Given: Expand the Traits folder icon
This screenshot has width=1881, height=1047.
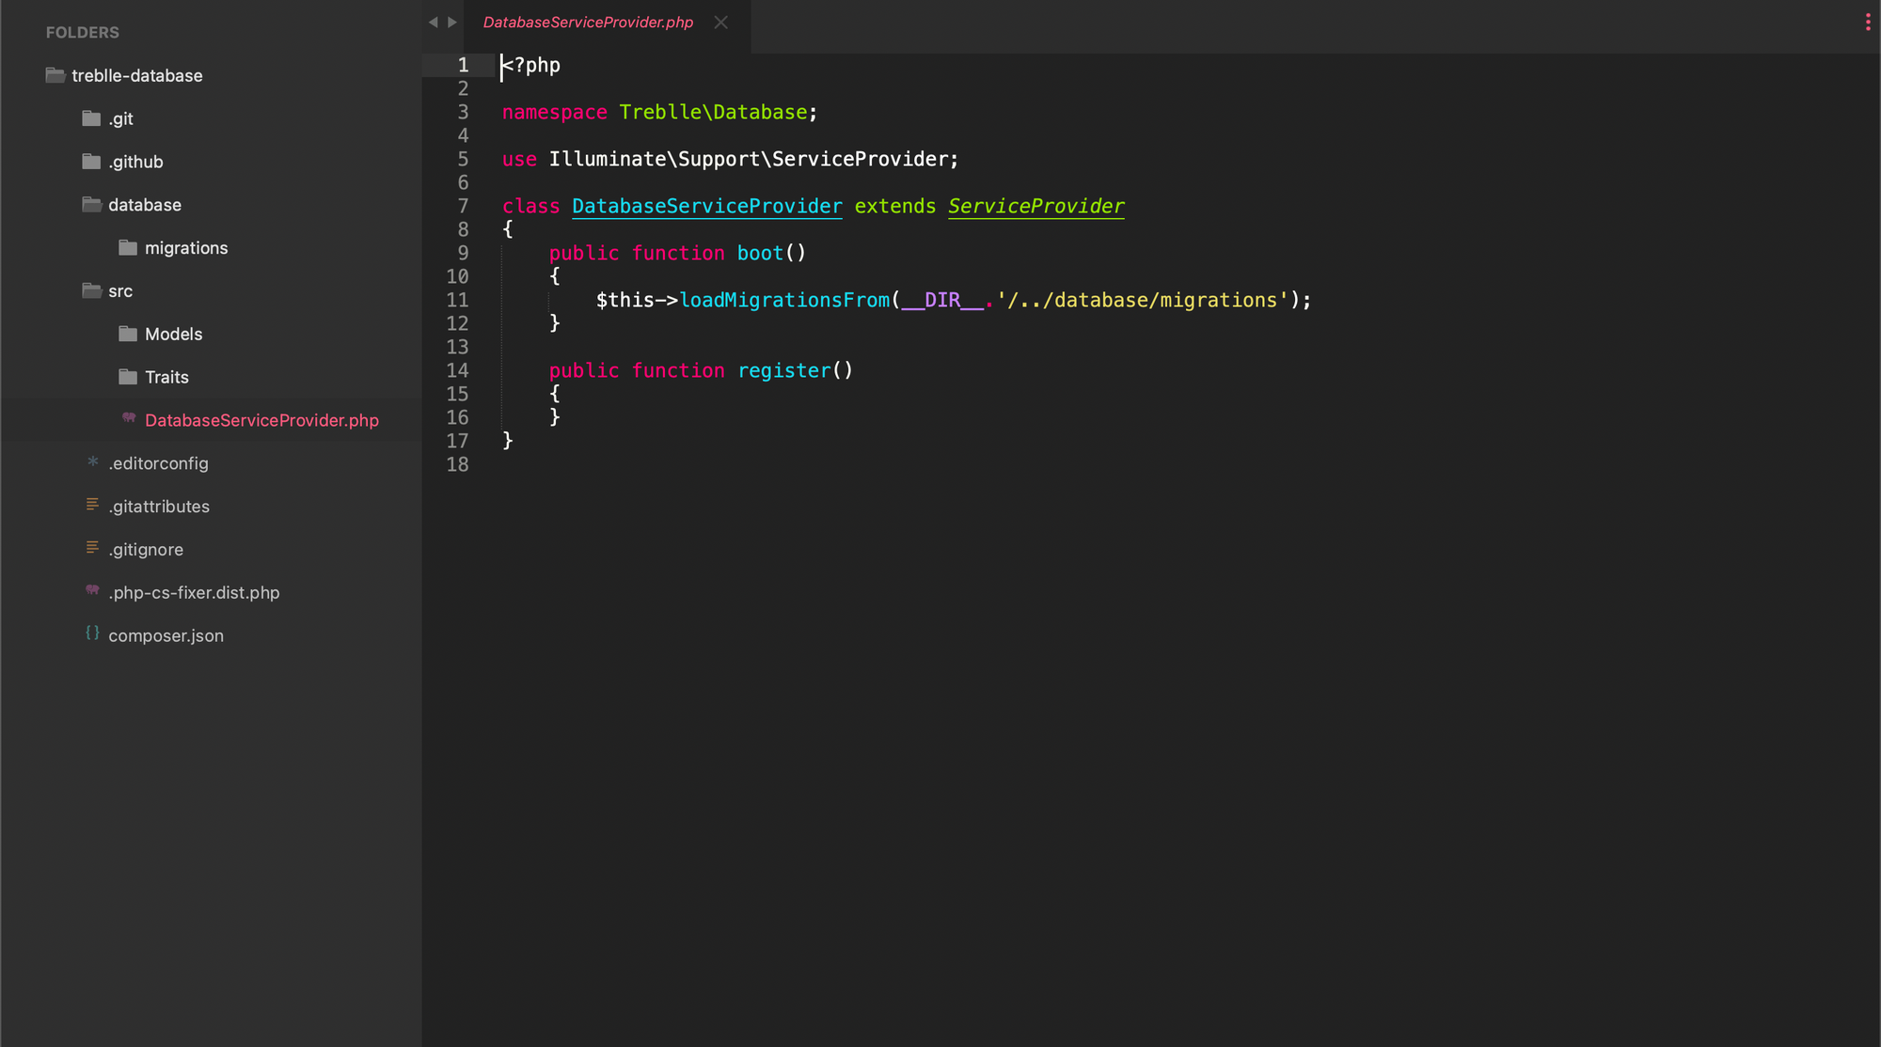Looking at the screenshot, I should pyautogui.click(x=128, y=377).
